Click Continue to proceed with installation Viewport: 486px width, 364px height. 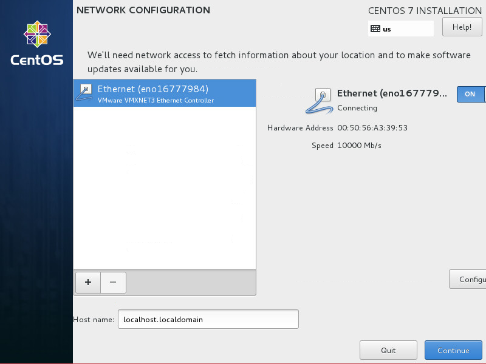coord(453,350)
